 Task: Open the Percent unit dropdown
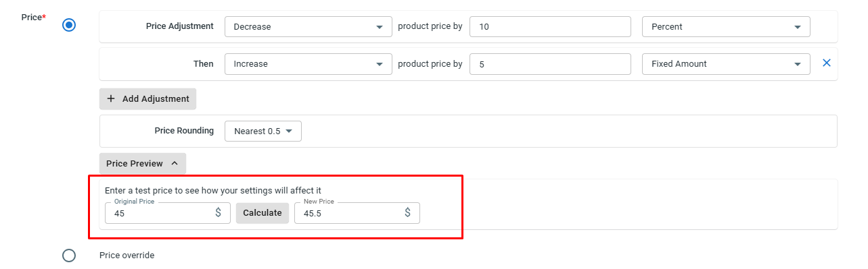[726, 27]
